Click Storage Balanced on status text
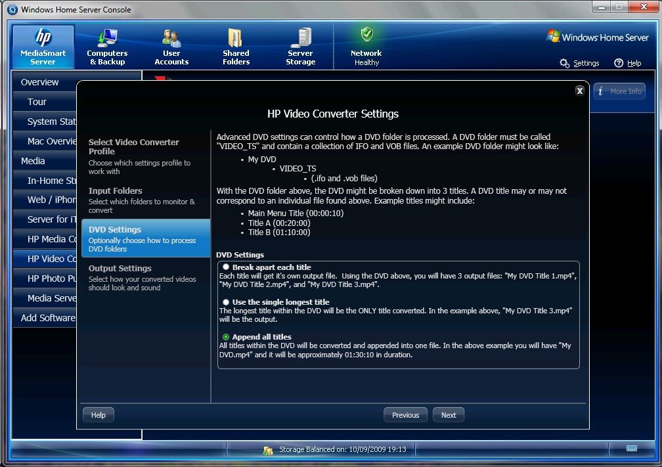 pyautogui.click(x=342, y=449)
